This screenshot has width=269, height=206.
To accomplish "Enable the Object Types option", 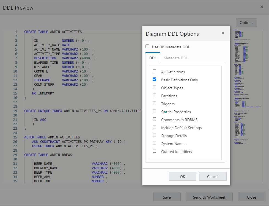I will click(154, 88).
